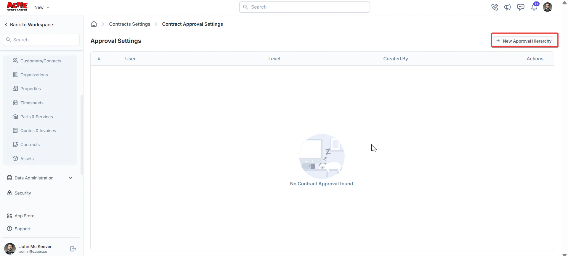
Task: Open the App Store
Action: [21, 216]
